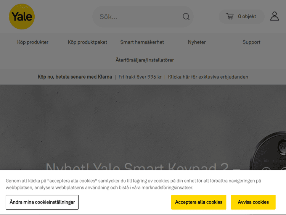Click the Fri frakt över 995 kr link

coord(140,77)
